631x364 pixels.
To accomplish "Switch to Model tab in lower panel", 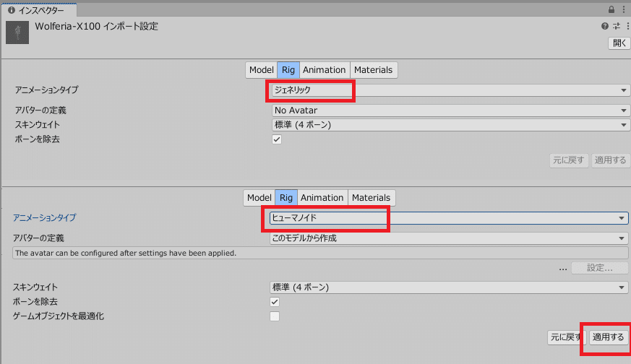I will (x=259, y=198).
